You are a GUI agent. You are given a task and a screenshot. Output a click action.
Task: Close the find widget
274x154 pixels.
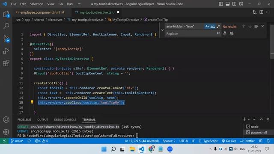[x=262, y=27]
